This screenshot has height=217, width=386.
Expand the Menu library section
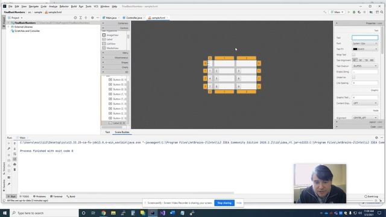[115, 52]
